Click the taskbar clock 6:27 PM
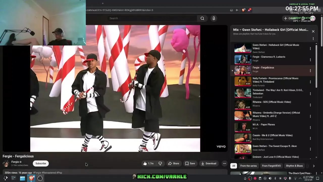Image resolution: width=323 pixels, height=182 pixels. [x=308, y=178]
